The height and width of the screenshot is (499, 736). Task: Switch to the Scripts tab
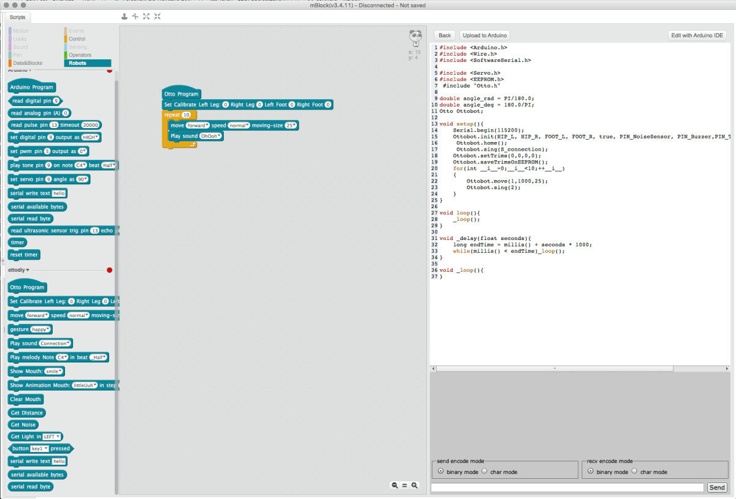17,17
